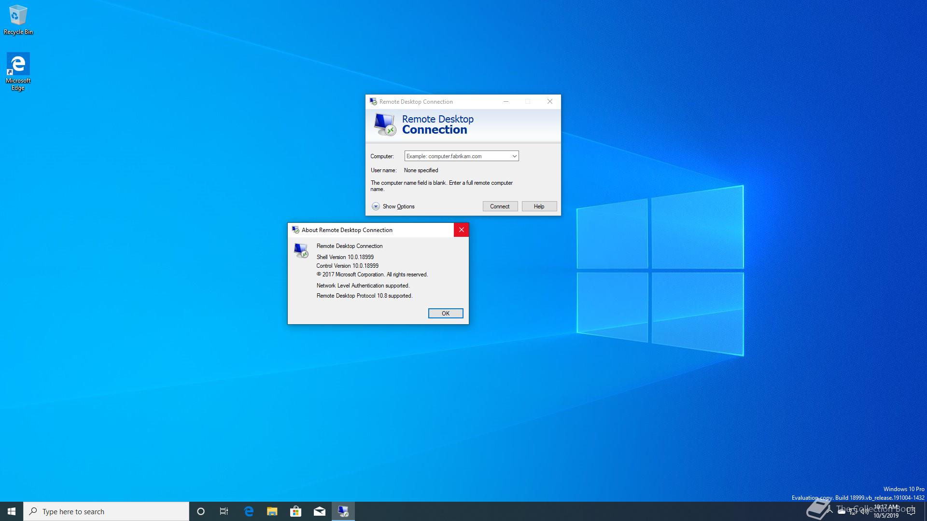Screen dimensions: 927x521
Task: Open the Windows Start menu
Action: pos(12,511)
